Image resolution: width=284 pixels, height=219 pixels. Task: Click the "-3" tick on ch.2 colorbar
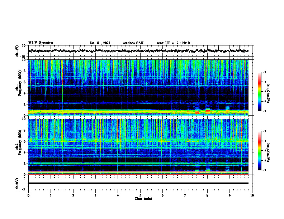pyautogui.click(x=264, y=131)
